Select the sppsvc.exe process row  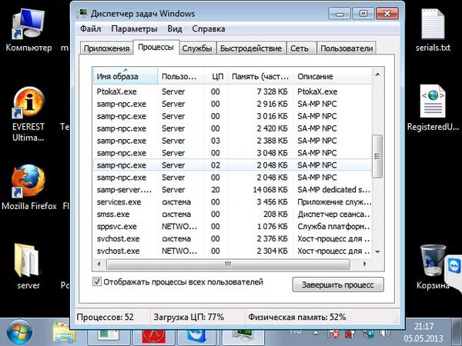[x=233, y=227]
